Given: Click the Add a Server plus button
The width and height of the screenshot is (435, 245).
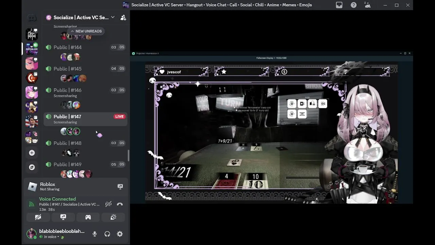Looking at the screenshot, I should point(32,153).
